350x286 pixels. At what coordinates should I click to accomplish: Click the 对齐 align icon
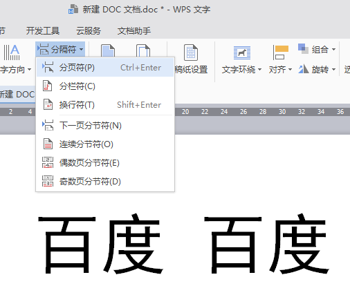(x=280, y=53)
